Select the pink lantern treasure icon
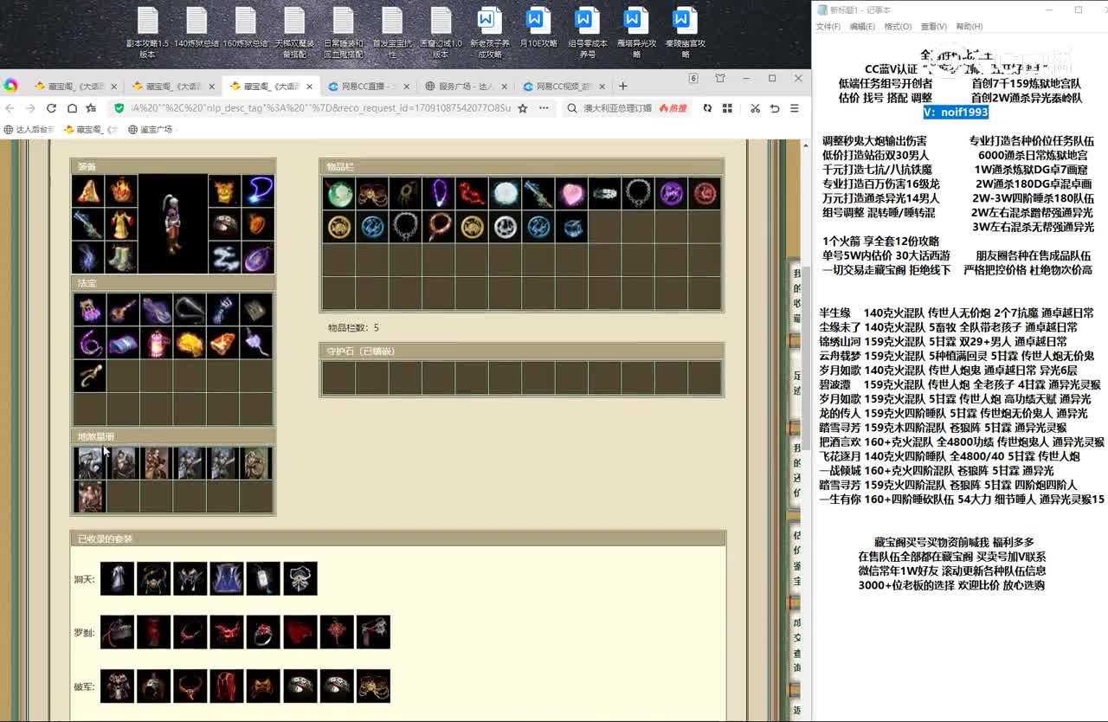This screenshot has height=722, width=1108. pyautogui.click(x=157, y=343)
